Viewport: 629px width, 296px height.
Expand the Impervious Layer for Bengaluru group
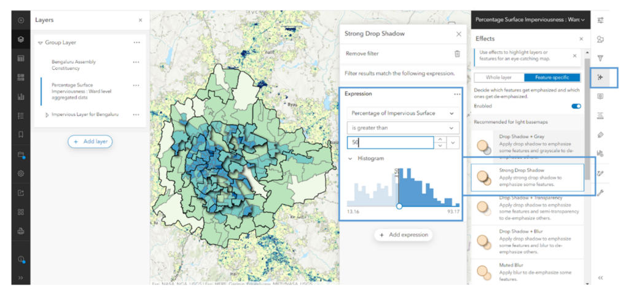coord(47,115)
